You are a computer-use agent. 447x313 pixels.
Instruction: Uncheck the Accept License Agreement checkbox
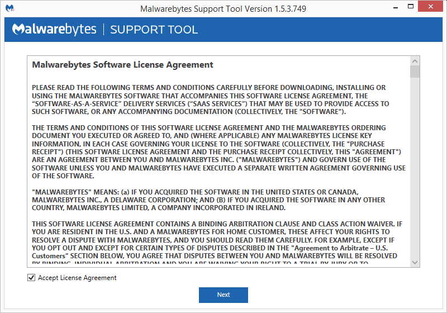pos(31,277)
